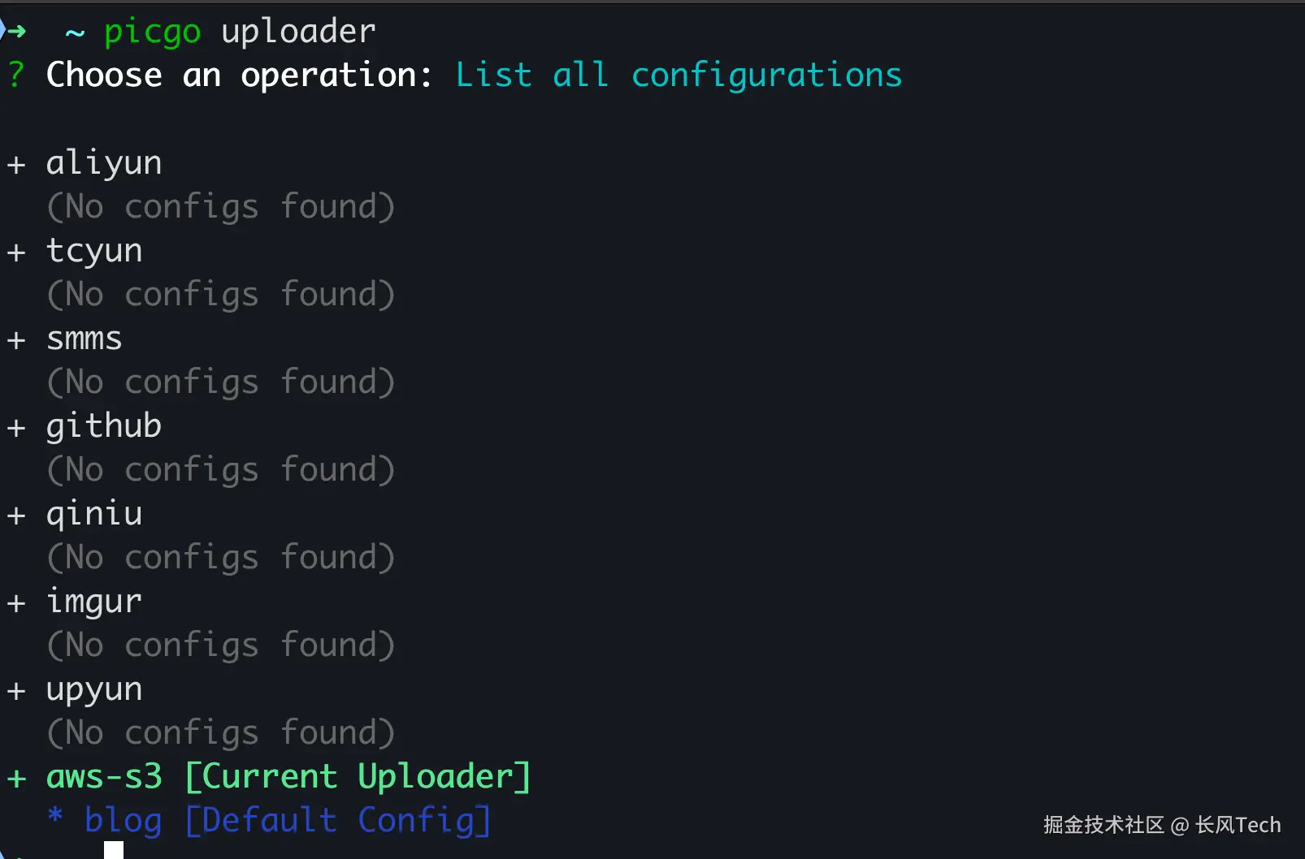Click "(No configs found)" under aliyun
Viewport: 1305px width, 859px height.
(221, 207)
